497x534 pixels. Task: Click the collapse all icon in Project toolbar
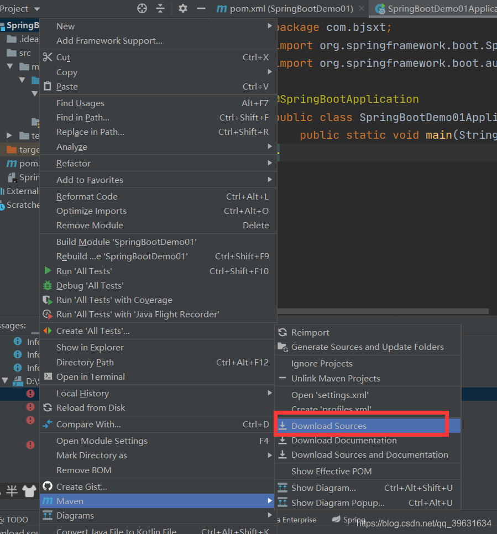tap(160, 8)
